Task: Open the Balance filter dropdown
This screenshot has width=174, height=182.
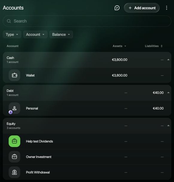Action: [x=61, y=35]
